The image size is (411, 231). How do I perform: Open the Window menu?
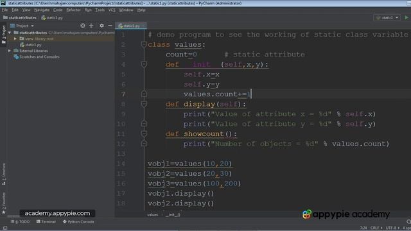click(126, 10)
